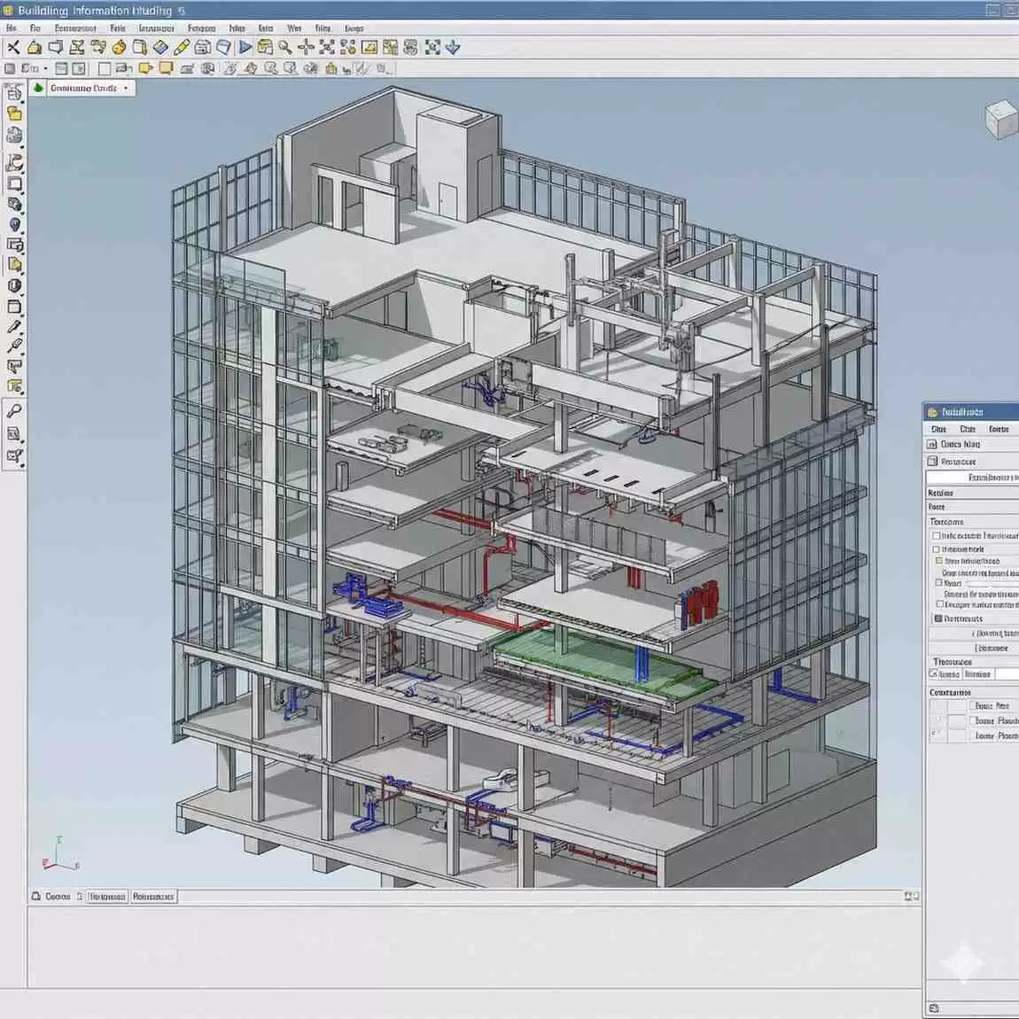Toggle the first checkbox in right panel list

(936, 535)
